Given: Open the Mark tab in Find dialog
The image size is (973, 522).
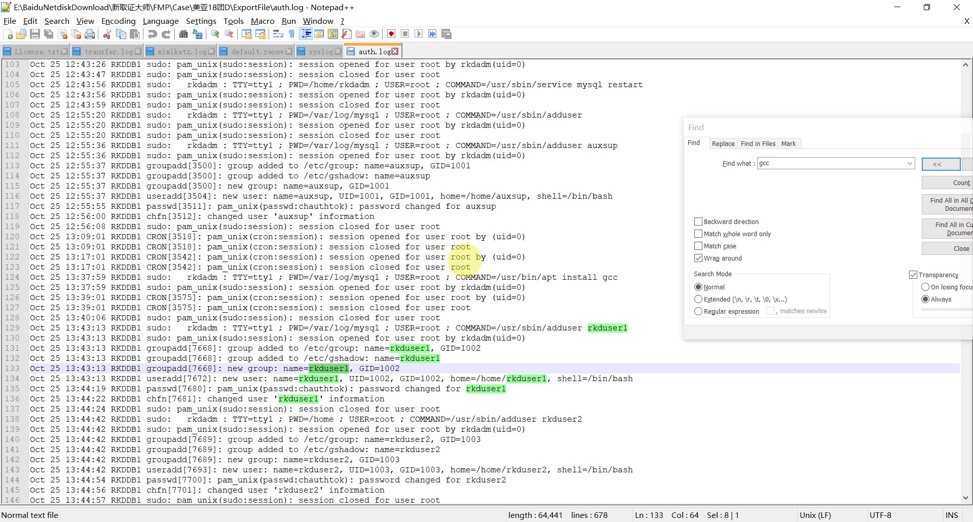Looking at the screenshot, I should point(789,143).
